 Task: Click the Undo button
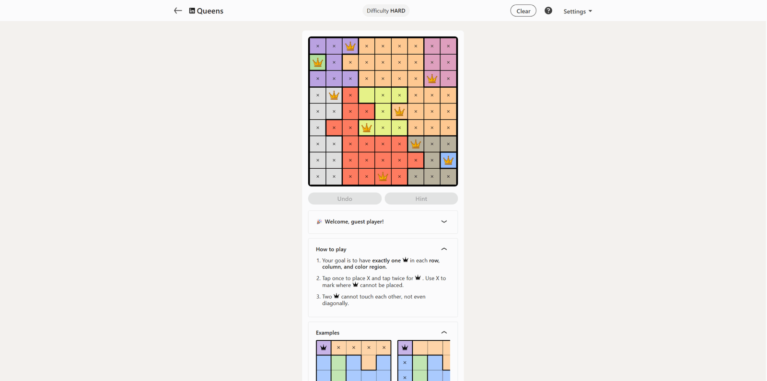(x=345, y=199)
